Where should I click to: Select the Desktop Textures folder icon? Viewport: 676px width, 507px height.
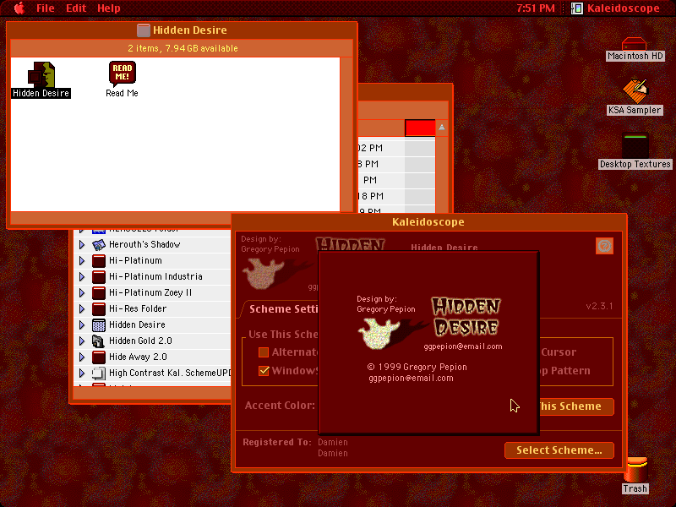(x=635, y=145)
